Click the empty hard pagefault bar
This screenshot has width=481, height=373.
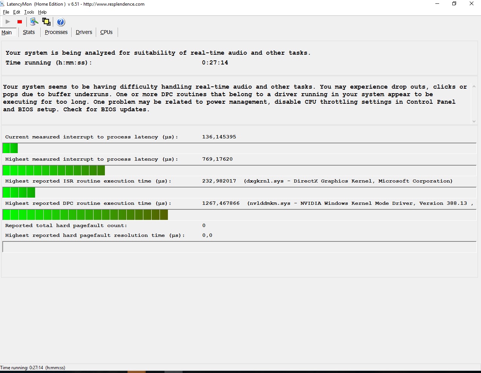click(x=240, y=247)
